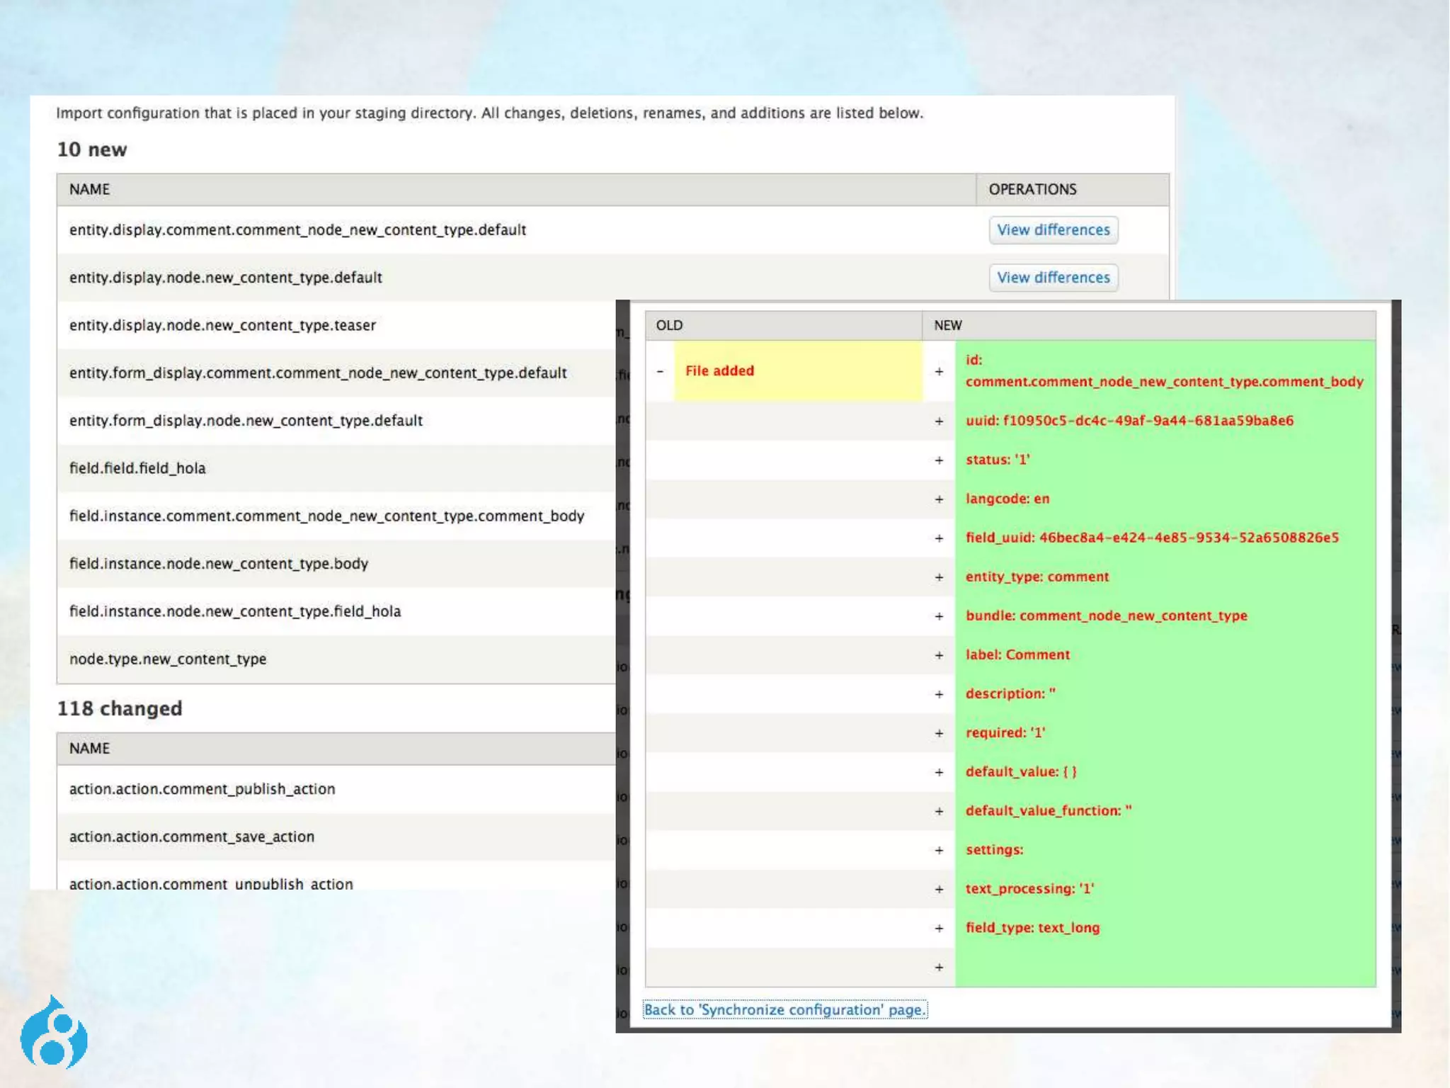
Task: Click View differences for comment_node_new_content_type.default
Action: [x=1053, y=230]
